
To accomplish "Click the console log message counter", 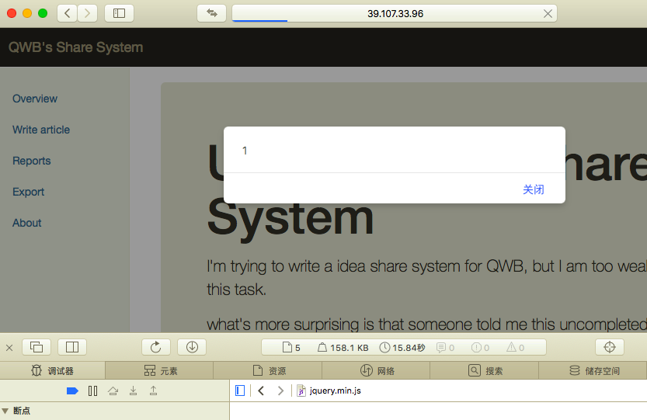I will (x=445, y=347).
